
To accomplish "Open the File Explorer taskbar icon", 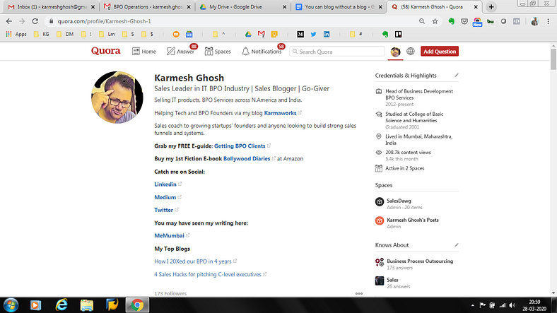I will pos(87,305).
